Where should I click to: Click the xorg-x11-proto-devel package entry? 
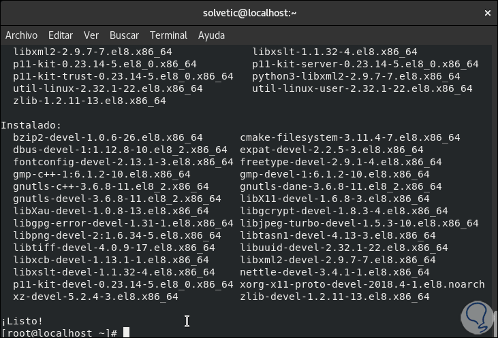pos(362,284)
